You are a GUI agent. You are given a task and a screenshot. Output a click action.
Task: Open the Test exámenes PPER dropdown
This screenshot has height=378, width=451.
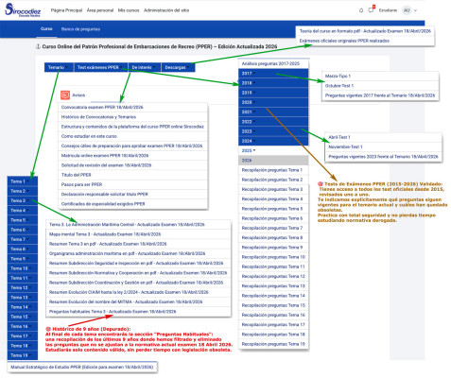tap(100, 67)
